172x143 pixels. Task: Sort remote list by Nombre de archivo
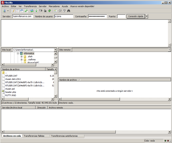click(114, 80)
